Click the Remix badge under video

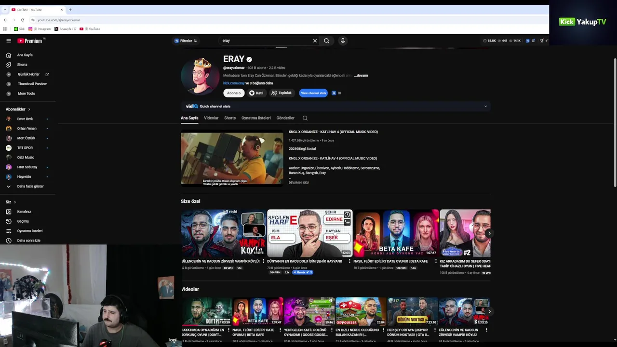tap(303, 273)
